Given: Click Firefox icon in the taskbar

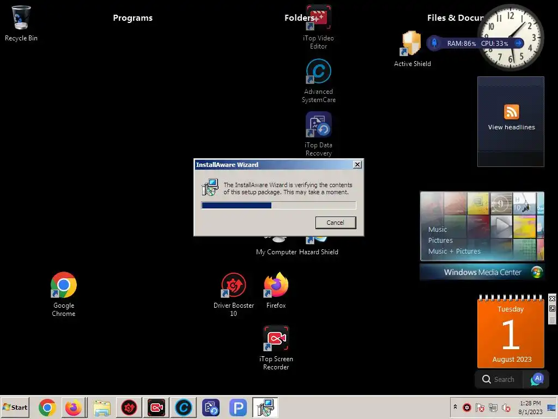Looking at the screenshot, I should pos(74,407).
